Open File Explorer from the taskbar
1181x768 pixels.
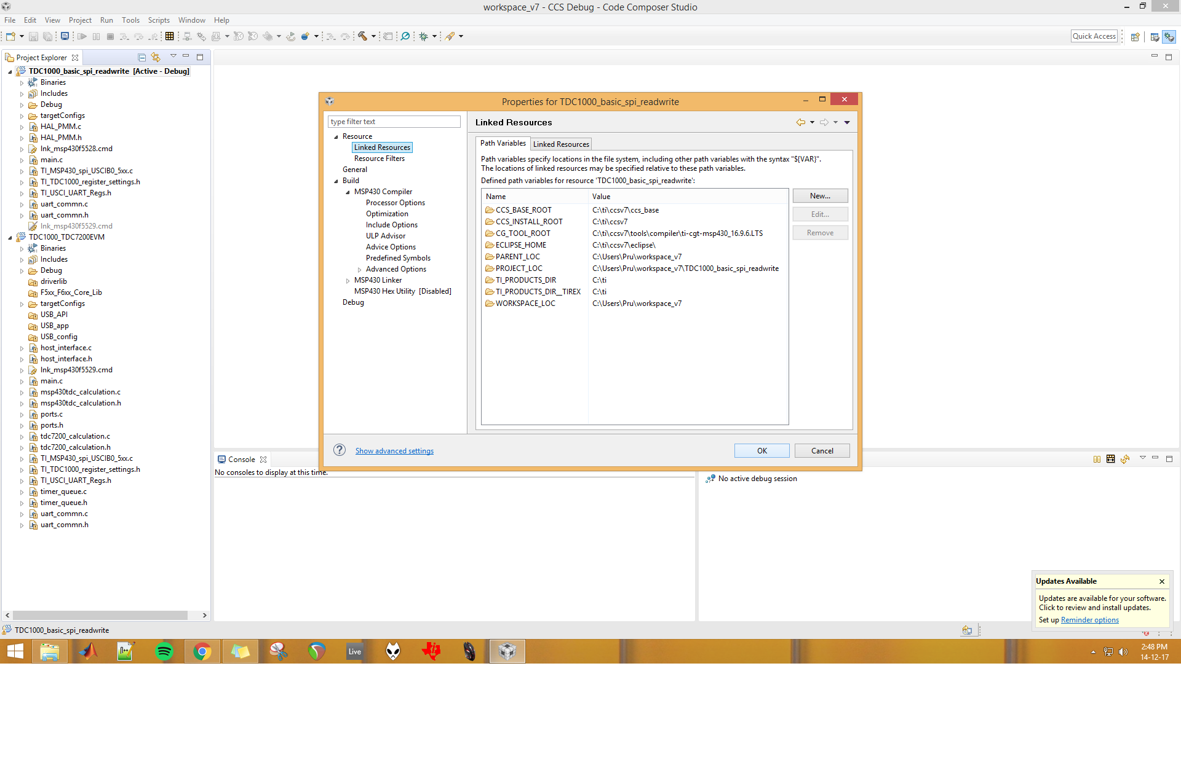49,651
